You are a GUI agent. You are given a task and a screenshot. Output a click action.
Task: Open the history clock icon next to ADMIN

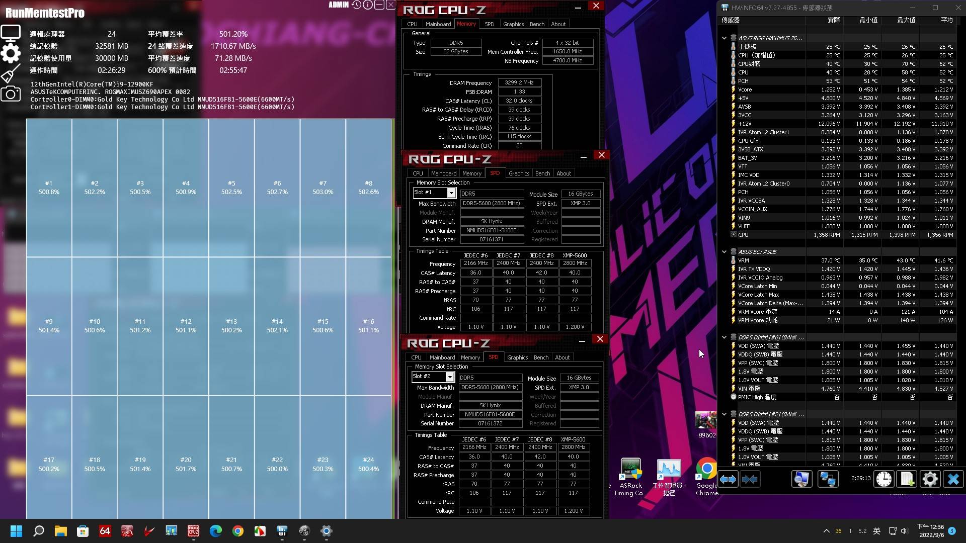[356, 5]
